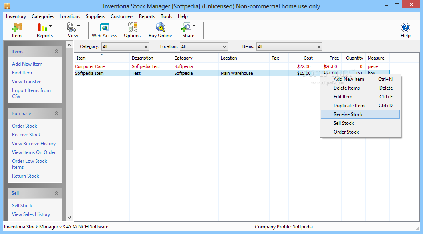Open View Transfers link
Screen dimensions: 423x234
point(27,82)
